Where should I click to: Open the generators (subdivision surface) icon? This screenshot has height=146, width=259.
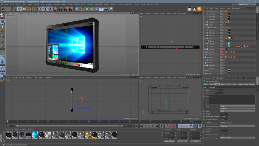pyautogui.click(x=87, y=9)
